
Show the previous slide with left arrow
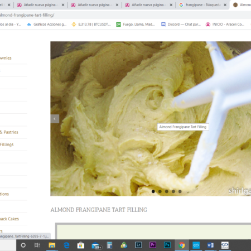[55, 119]
